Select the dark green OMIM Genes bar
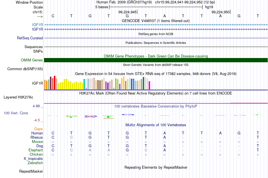Screen dimensions: 268x178 (x=156, y=60)
